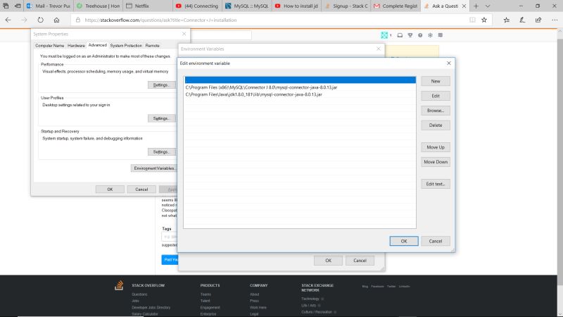Click the Move Up button

coord(436,147)
